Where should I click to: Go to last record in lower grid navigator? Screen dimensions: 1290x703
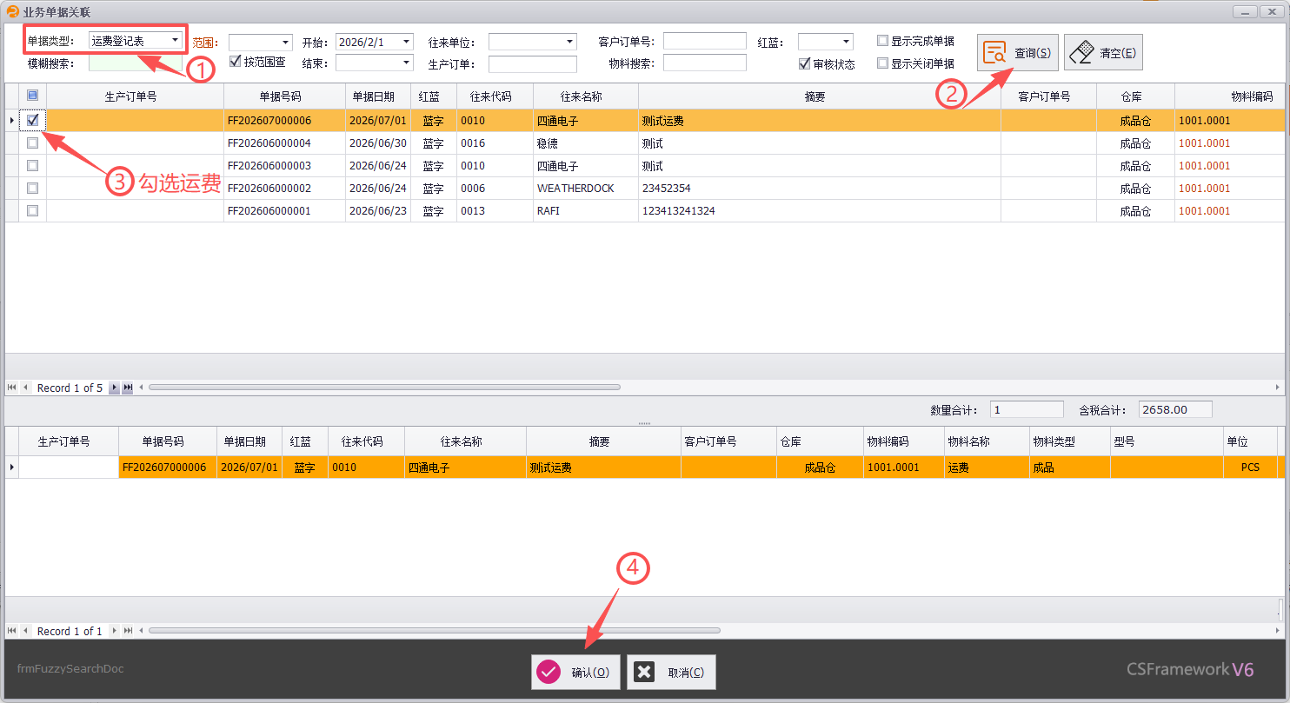pyautogui.click(x=128, y=631)
